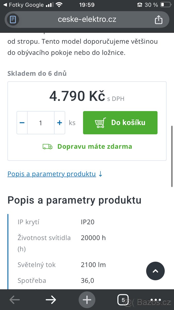Click the ceske-elektro.cz address bar

coord(87,19)
